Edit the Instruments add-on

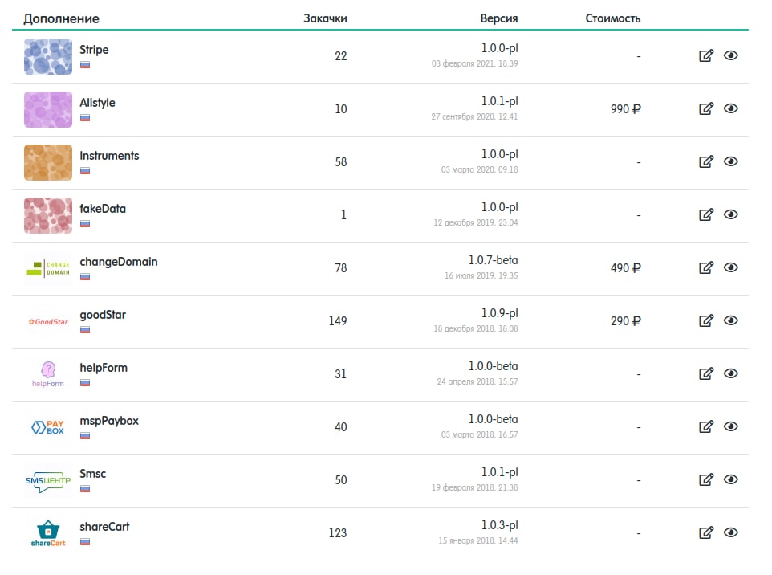pos(706,161)
